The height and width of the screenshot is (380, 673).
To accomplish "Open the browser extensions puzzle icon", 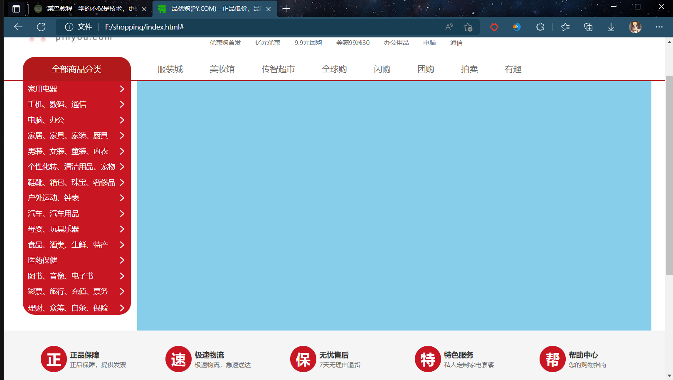I will pyautogui.click(x=540, y=27).
